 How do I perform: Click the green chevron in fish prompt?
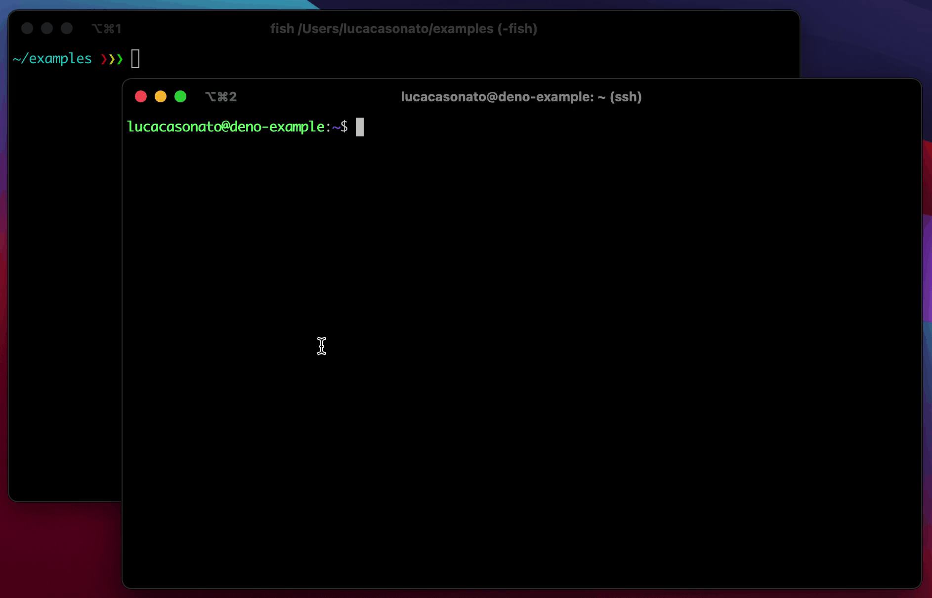pos(120,59)
